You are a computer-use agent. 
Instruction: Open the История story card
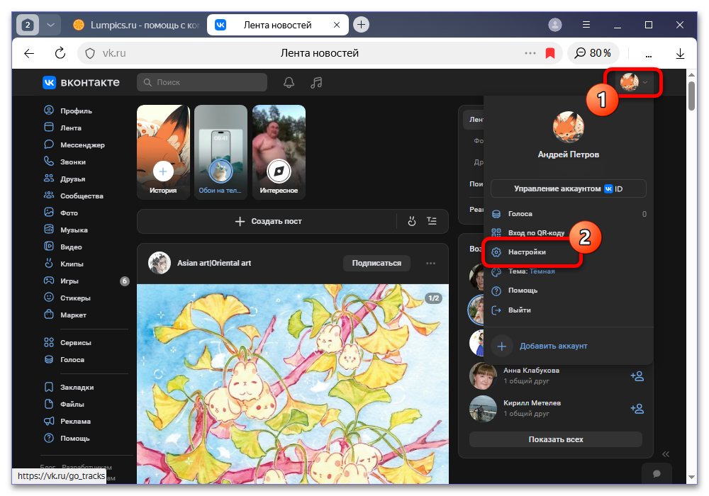pyautogui.click(x=163, y=152)
